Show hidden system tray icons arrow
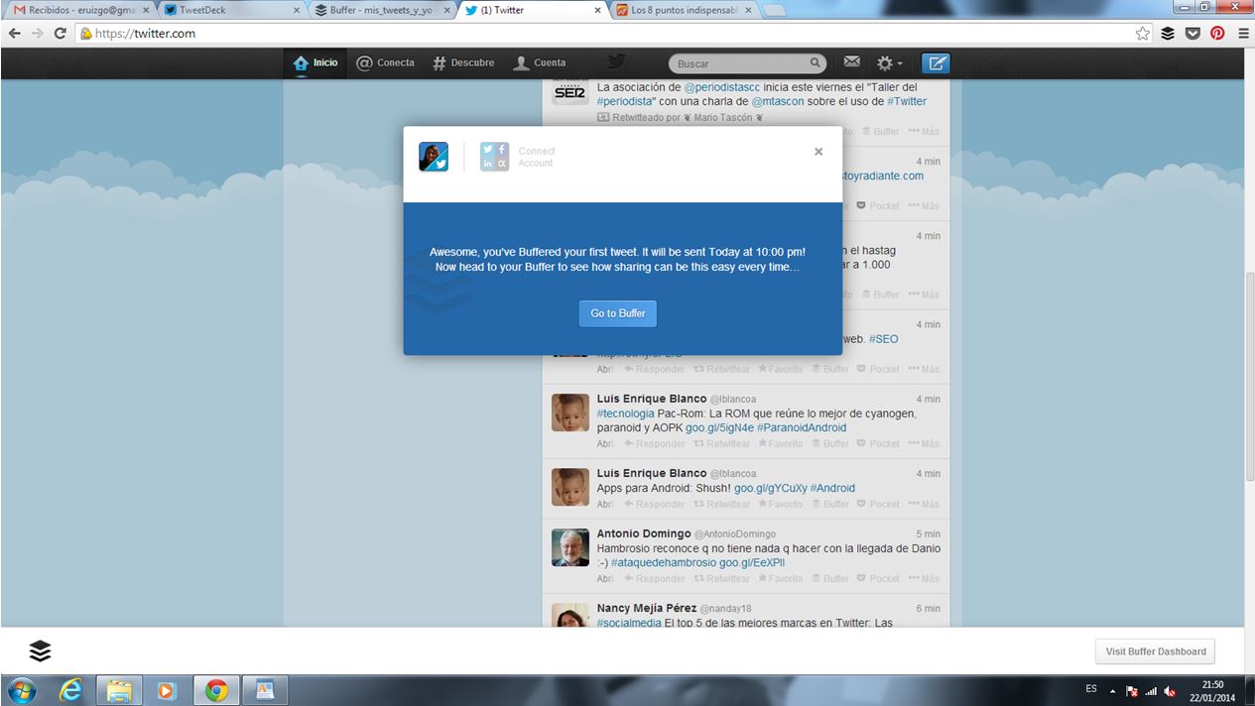 point(1112,691)
